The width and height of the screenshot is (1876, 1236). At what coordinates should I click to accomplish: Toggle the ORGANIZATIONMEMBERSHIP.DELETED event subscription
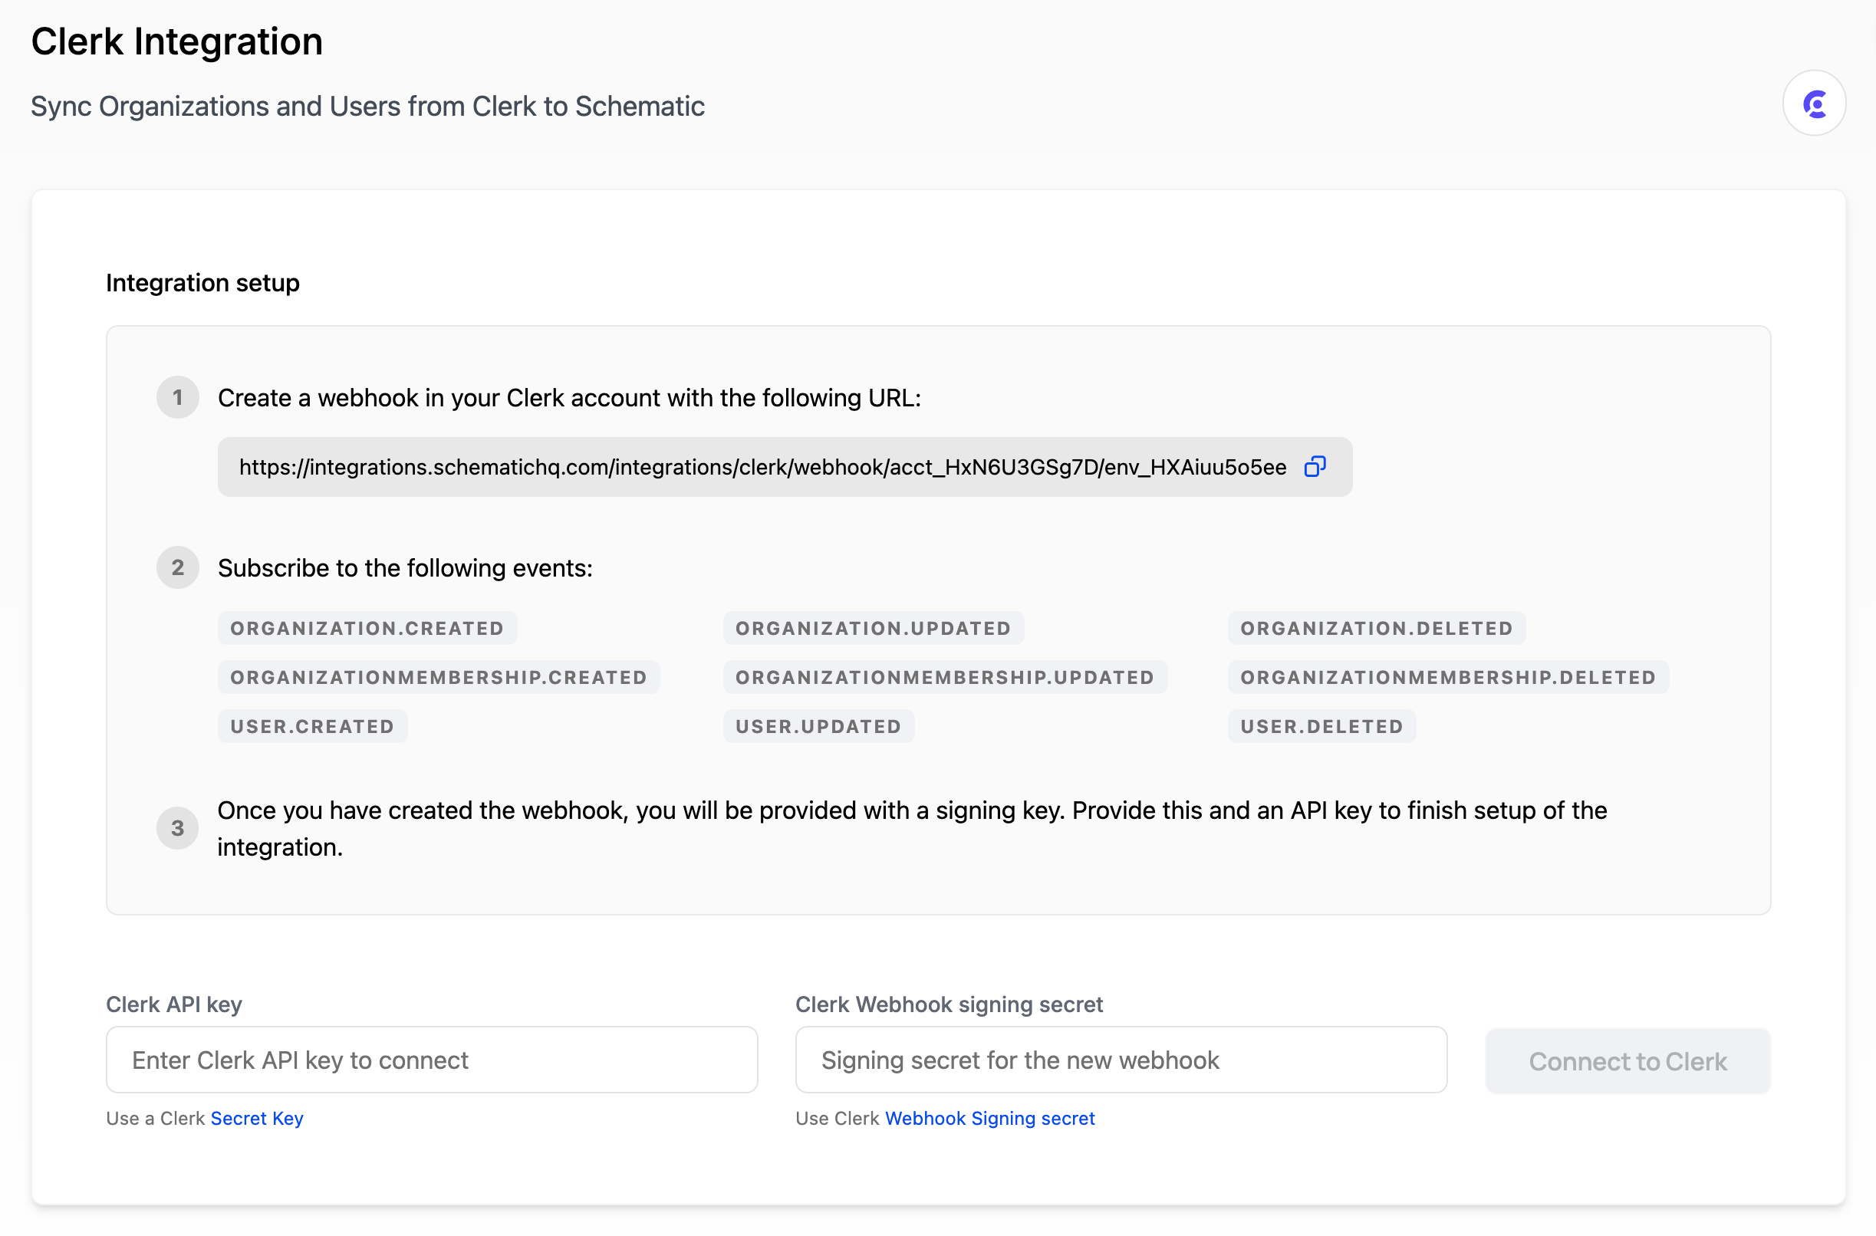click(x=1448, y=676)
